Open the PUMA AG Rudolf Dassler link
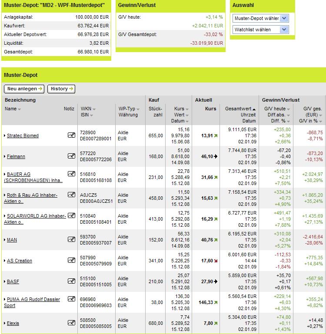 [x=32, y=302]
